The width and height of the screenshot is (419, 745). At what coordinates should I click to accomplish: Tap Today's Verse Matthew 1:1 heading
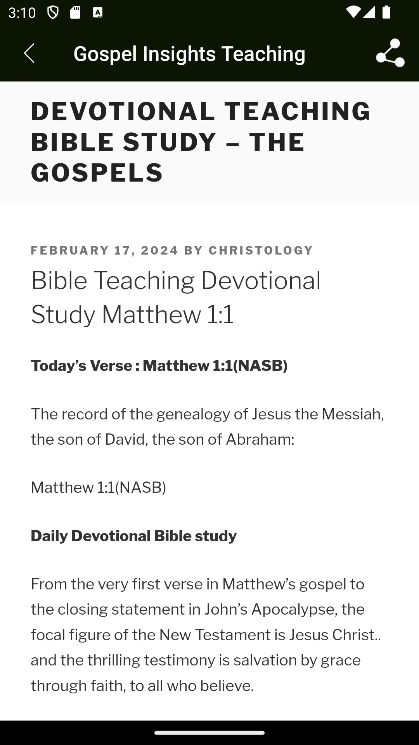pyautogui.click(x=159, y=366)
